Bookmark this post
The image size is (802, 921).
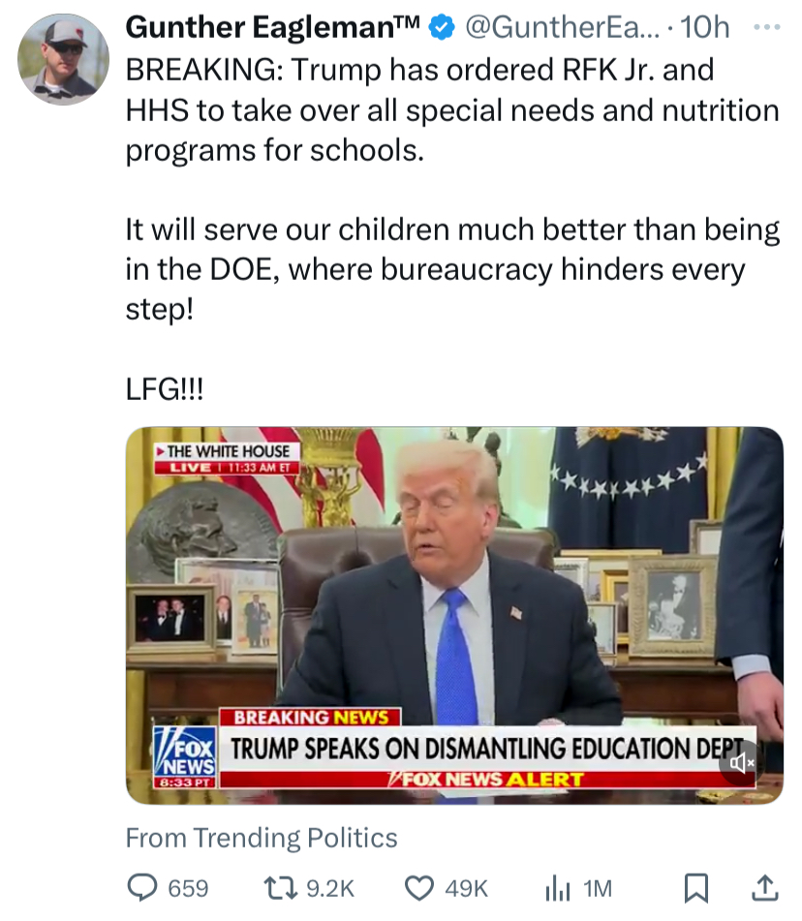coord(696,888)
